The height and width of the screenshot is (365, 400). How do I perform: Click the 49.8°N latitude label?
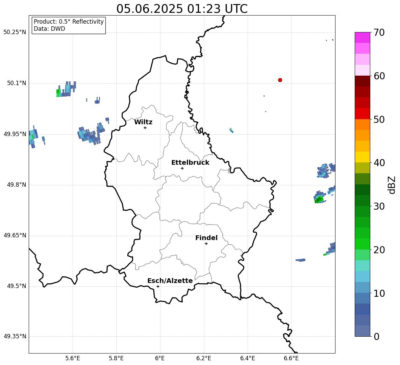click(x=17, y=185)
